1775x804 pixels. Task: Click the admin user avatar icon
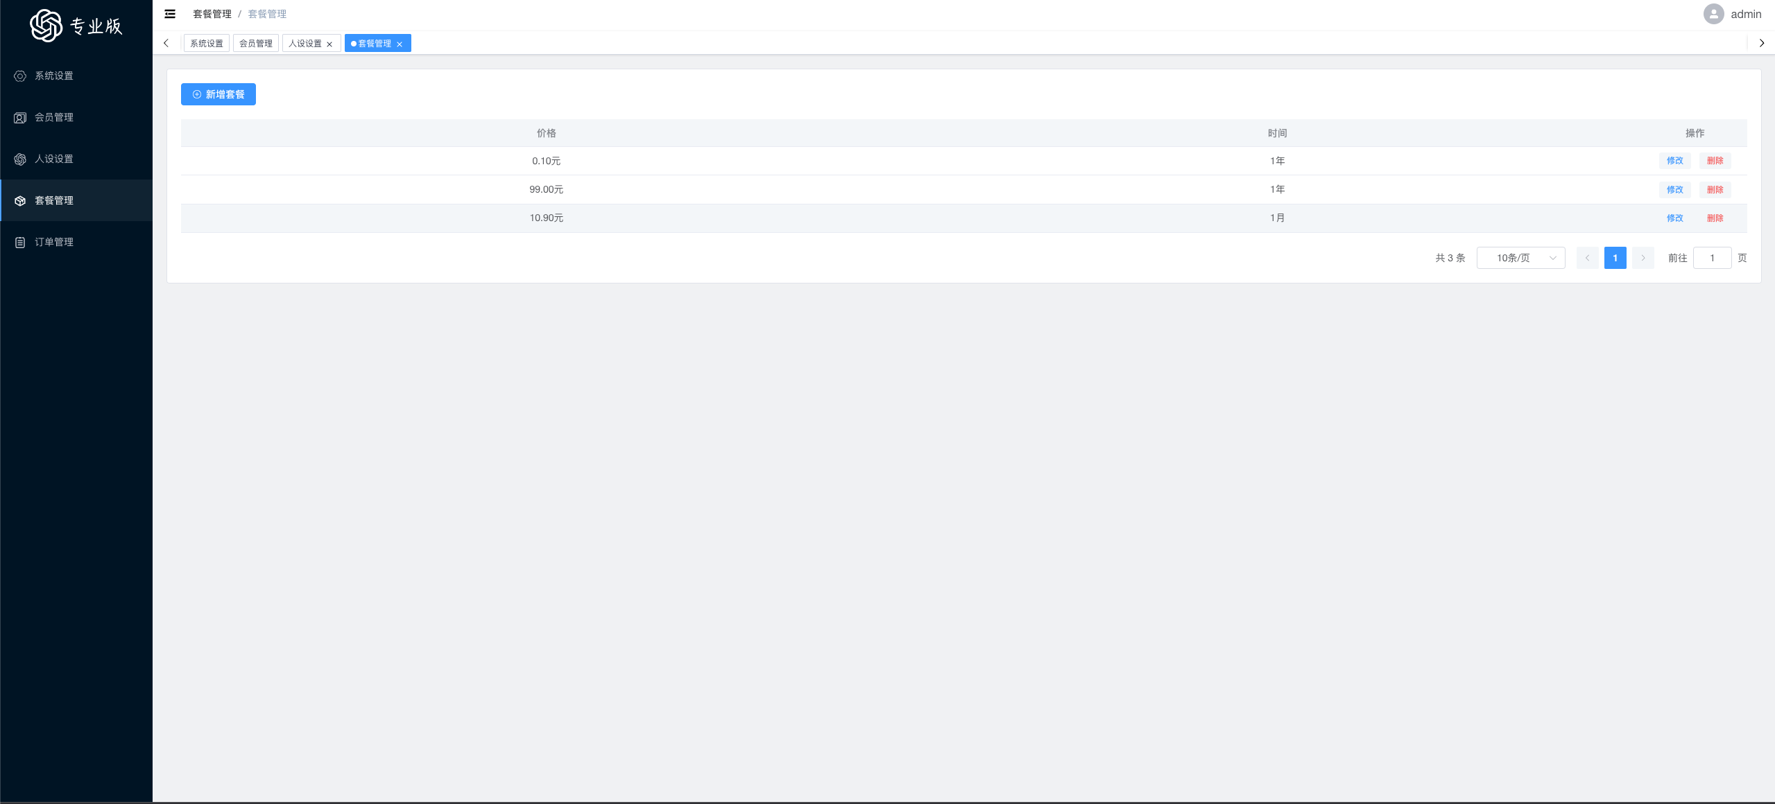coord(1713,14)
